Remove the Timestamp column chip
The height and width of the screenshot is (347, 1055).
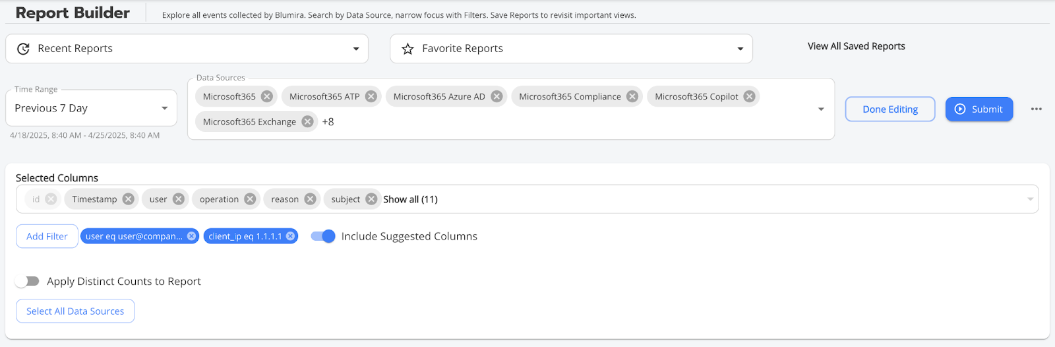(x=128, y=199)
